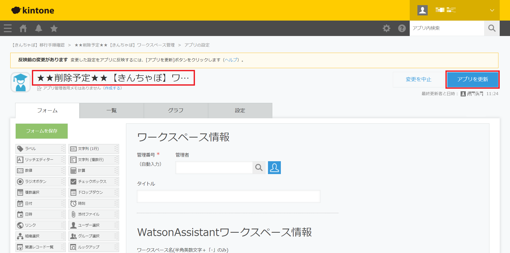510x253 pixels.
Task: Switch to the 一覧 tab
Action: 111,111
